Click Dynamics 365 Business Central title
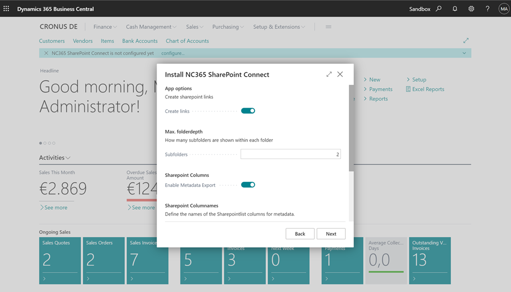The width and height of the screenshot is (511, 292). 55,9
